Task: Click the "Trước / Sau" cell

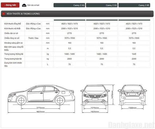Action: (33, 38)
